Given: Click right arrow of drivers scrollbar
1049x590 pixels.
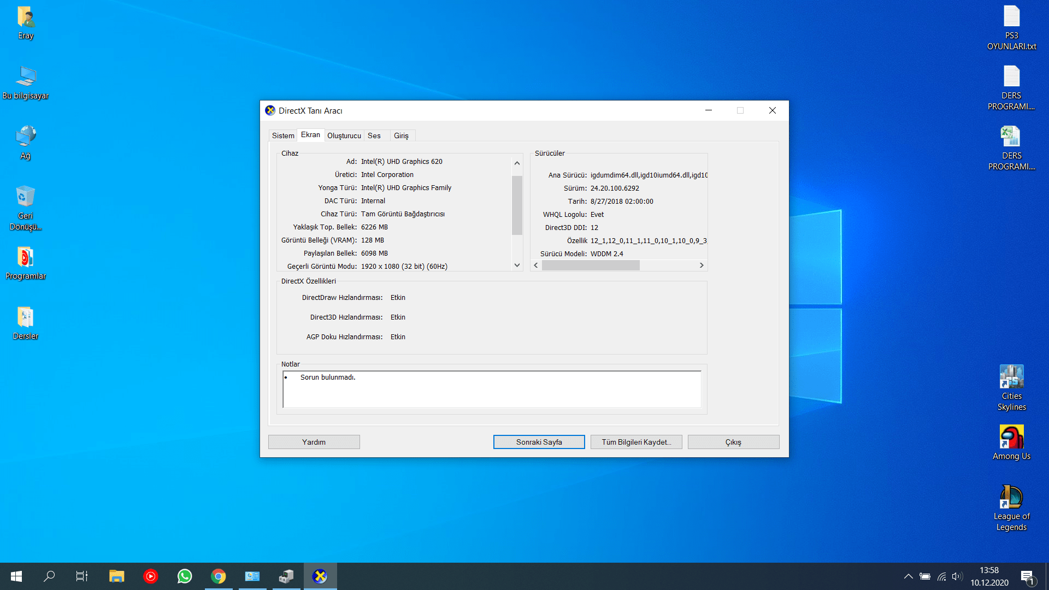Looking at the screenshot, I should (x=702, y=265).
